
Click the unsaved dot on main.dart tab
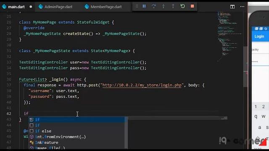(x=31, y=7)
